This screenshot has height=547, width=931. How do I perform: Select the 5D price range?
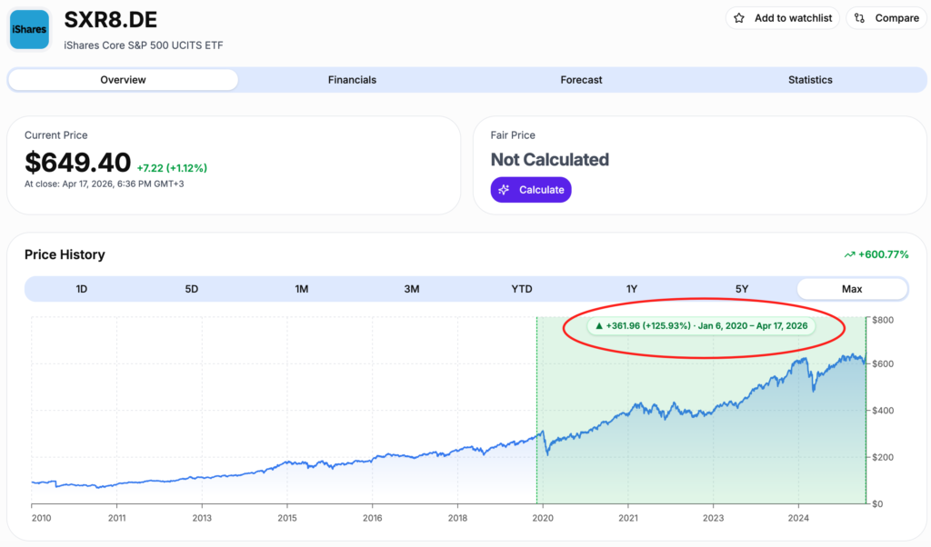coord(191,289)
